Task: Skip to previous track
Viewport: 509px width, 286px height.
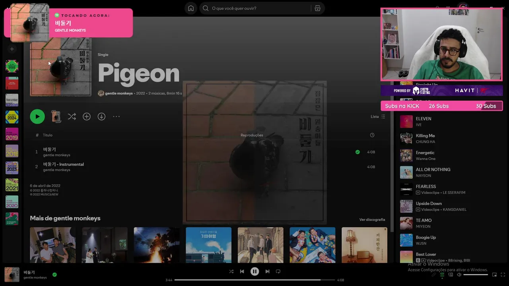Action: coord(242,271)
